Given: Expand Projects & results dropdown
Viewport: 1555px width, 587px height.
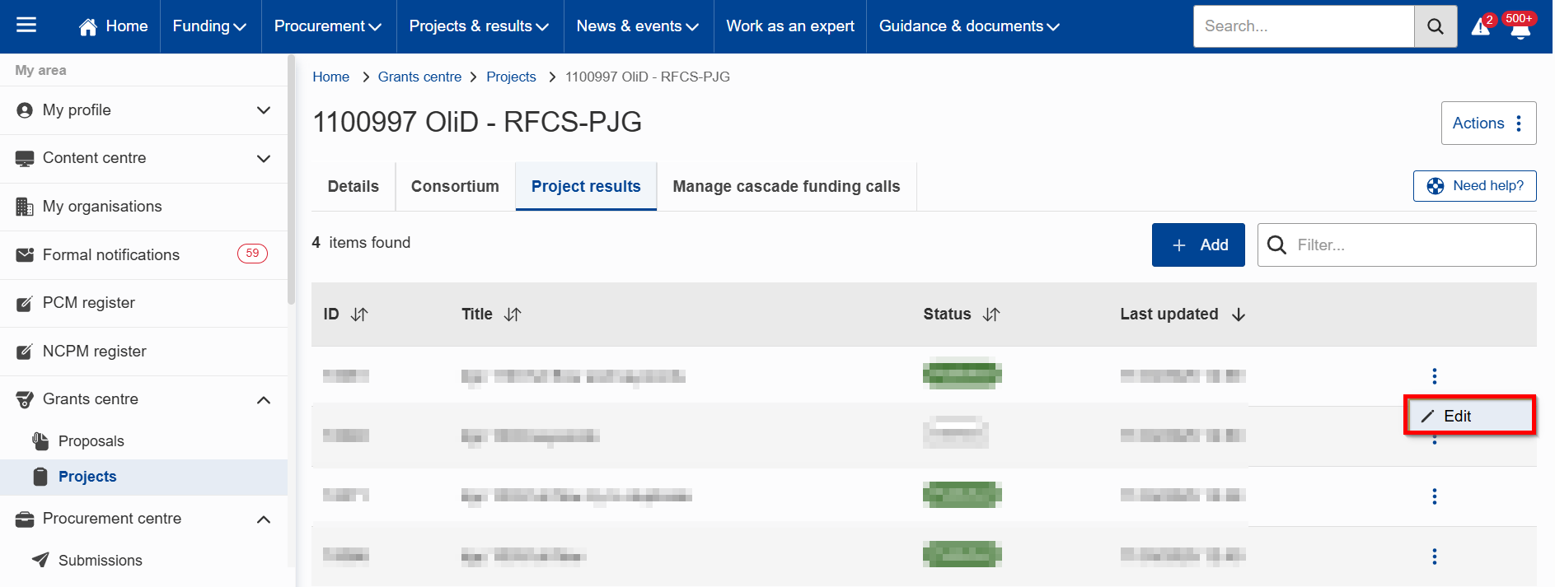Looking at the screenshot, I should (x=479, y=26).
